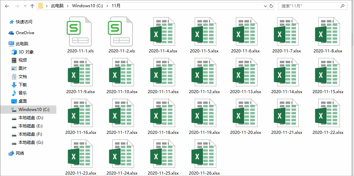Select Windows10 (C:) drive in sidebar
Viewport: 354px width, 176px height.
pos(28,110)
